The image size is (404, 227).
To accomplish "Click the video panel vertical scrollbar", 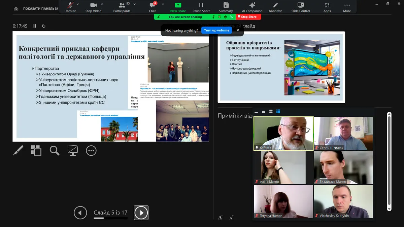I will coord(389,161).
